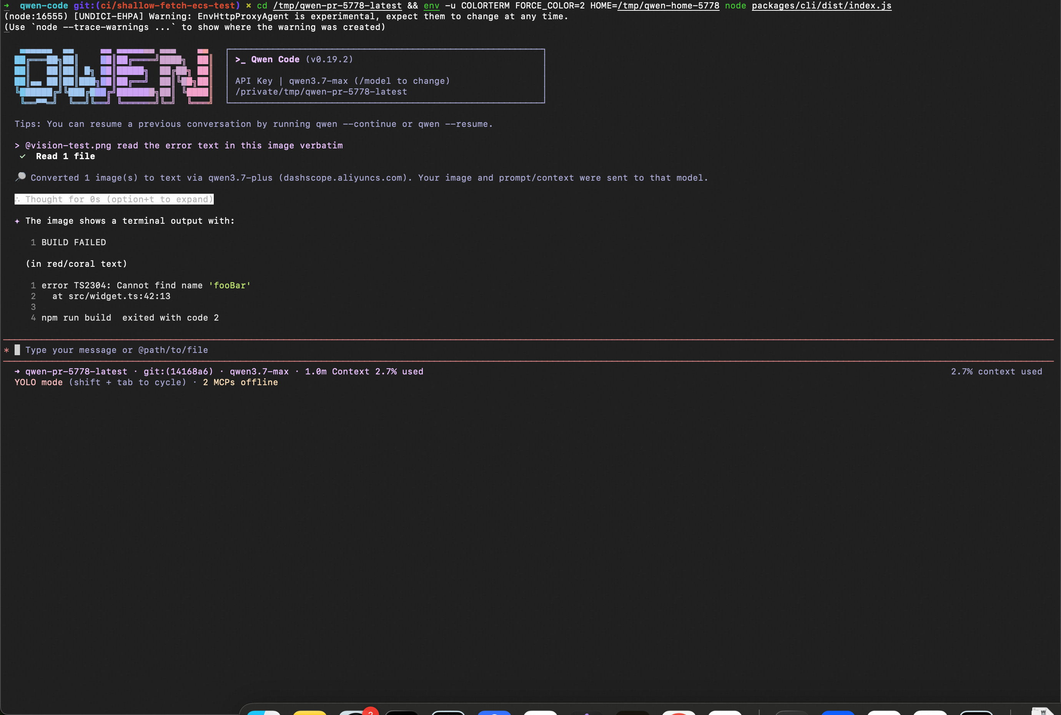Screen dimensions: 1061x715
Task: Click the '(in red/coral text)' note
Action: (x=76, y=264)
